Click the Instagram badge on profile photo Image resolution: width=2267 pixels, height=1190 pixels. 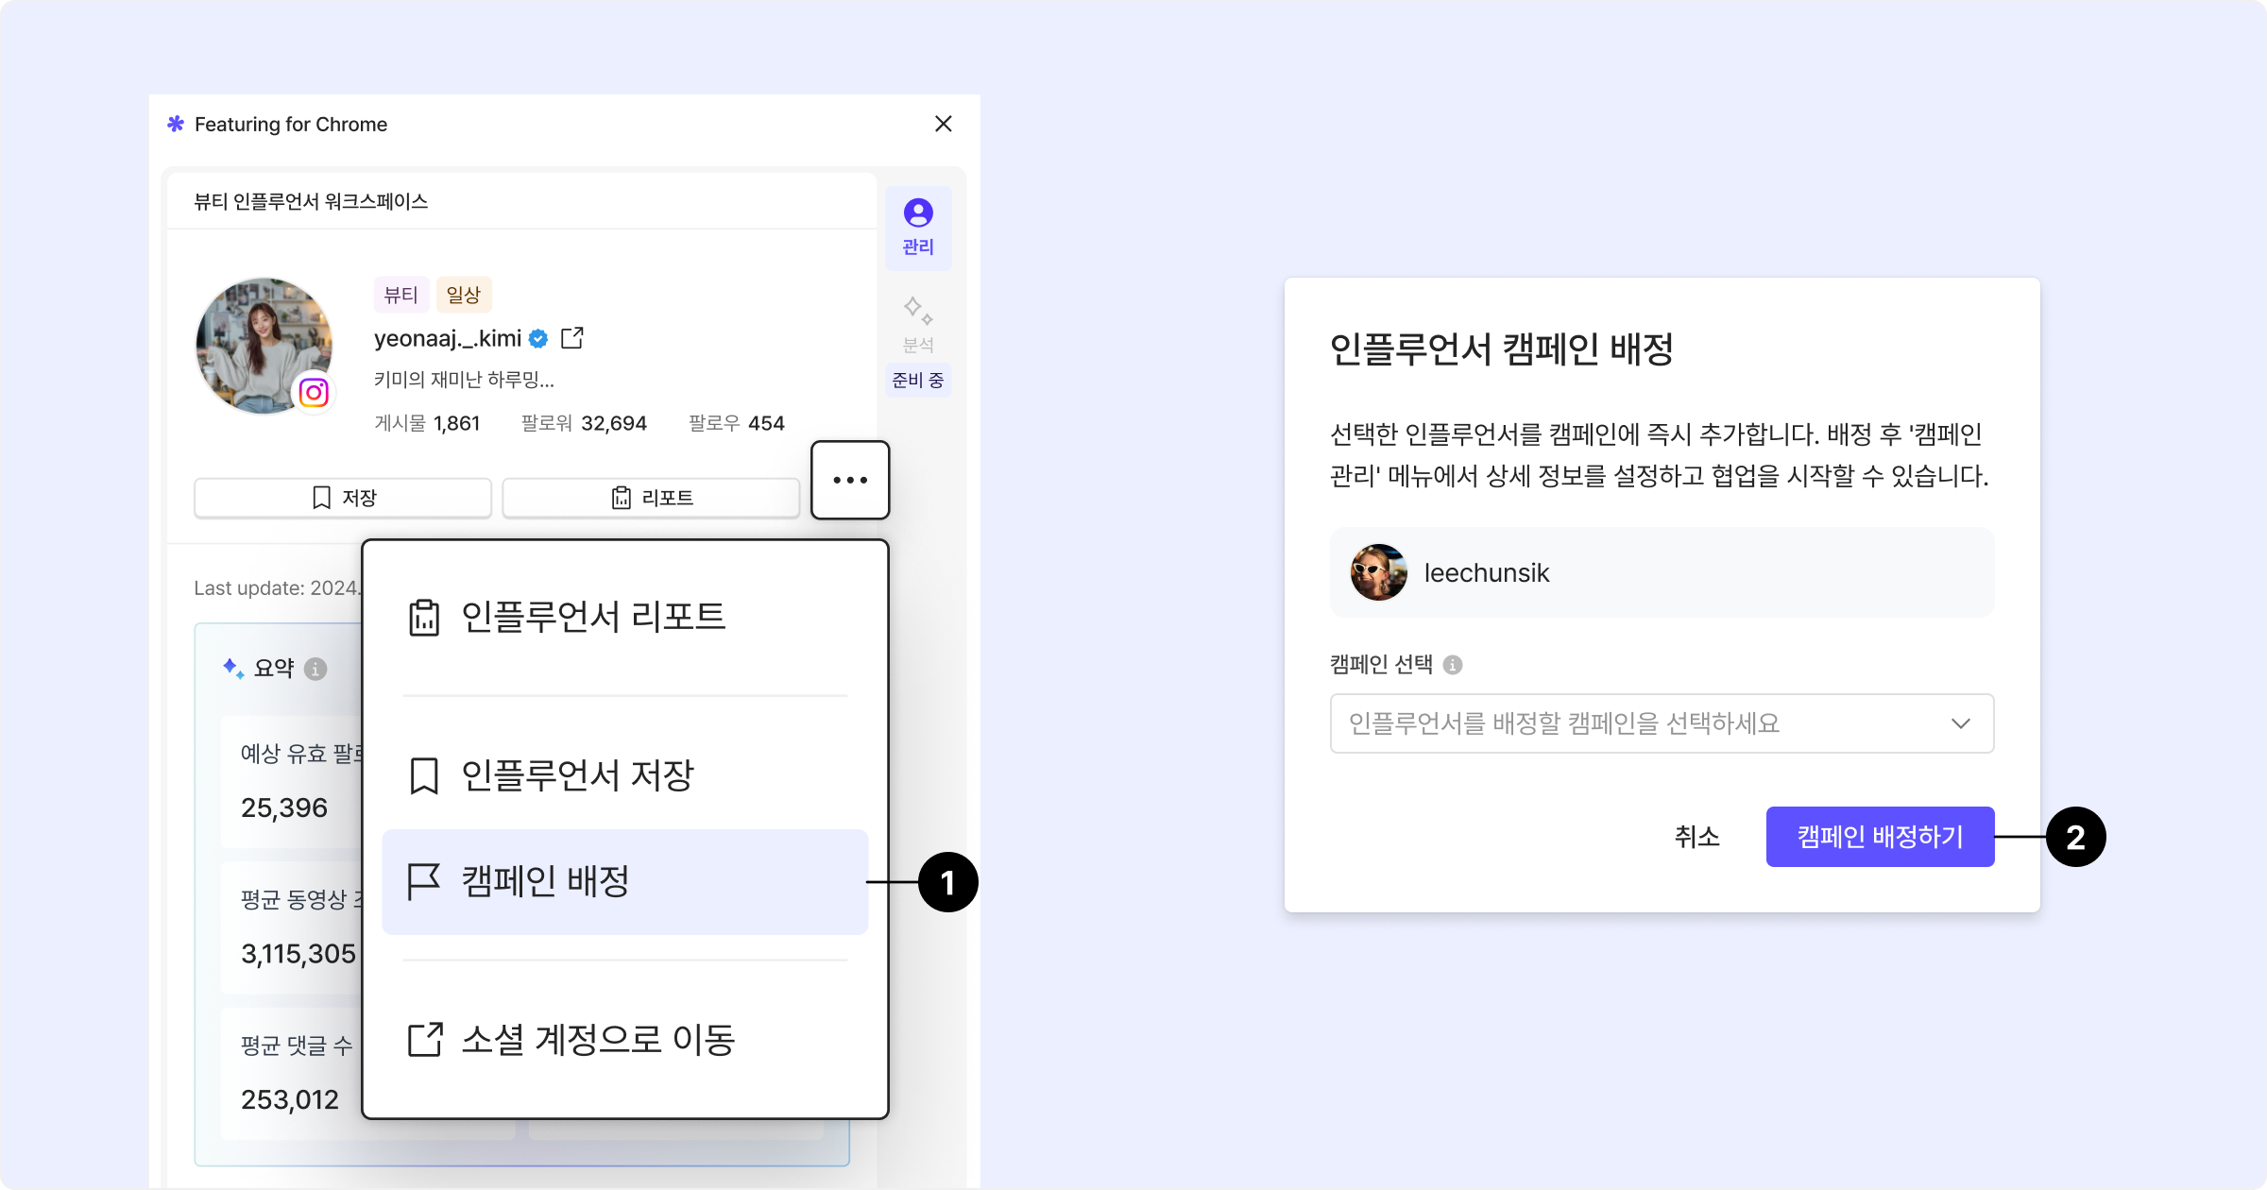[314, 393]
